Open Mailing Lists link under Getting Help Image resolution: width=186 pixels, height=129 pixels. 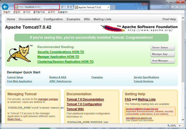pyautogui.click(x=147, y=99)
